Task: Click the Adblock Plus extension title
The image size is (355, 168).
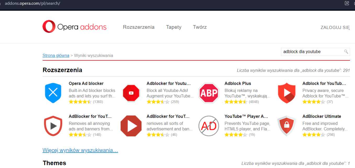Action: [238, 83]
